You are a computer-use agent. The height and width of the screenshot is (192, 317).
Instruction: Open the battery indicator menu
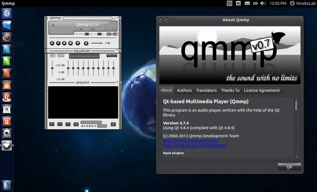click(x=256, y=3)
